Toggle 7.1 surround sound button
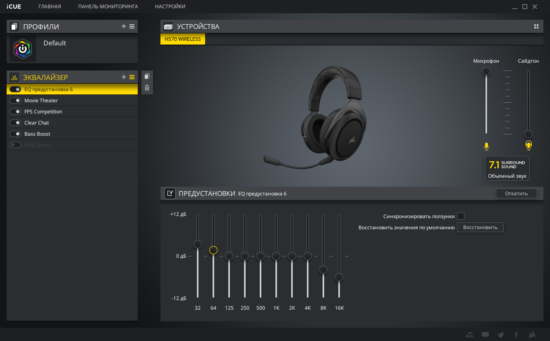Screen dimensions: 550x341 click(507, 168)
